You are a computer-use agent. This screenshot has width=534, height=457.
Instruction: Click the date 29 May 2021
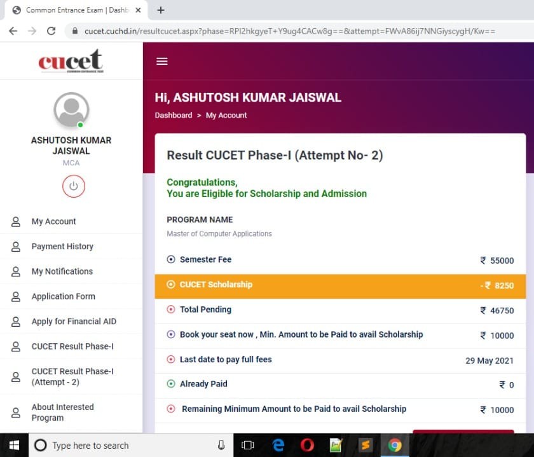(489, 360)
